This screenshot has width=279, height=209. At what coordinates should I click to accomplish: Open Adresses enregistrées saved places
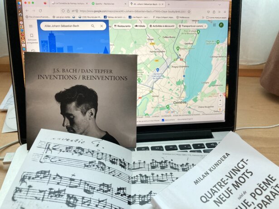click(32, 39)
